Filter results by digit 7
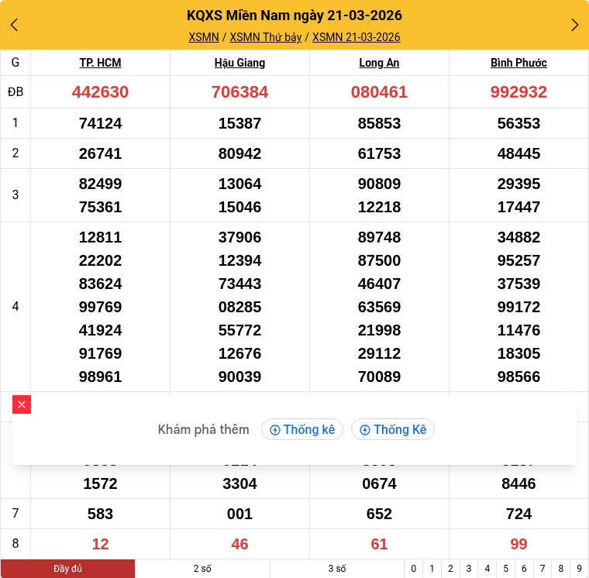This screenshot has width=589, height=578. pyautogui.click(x=542, y=569)
